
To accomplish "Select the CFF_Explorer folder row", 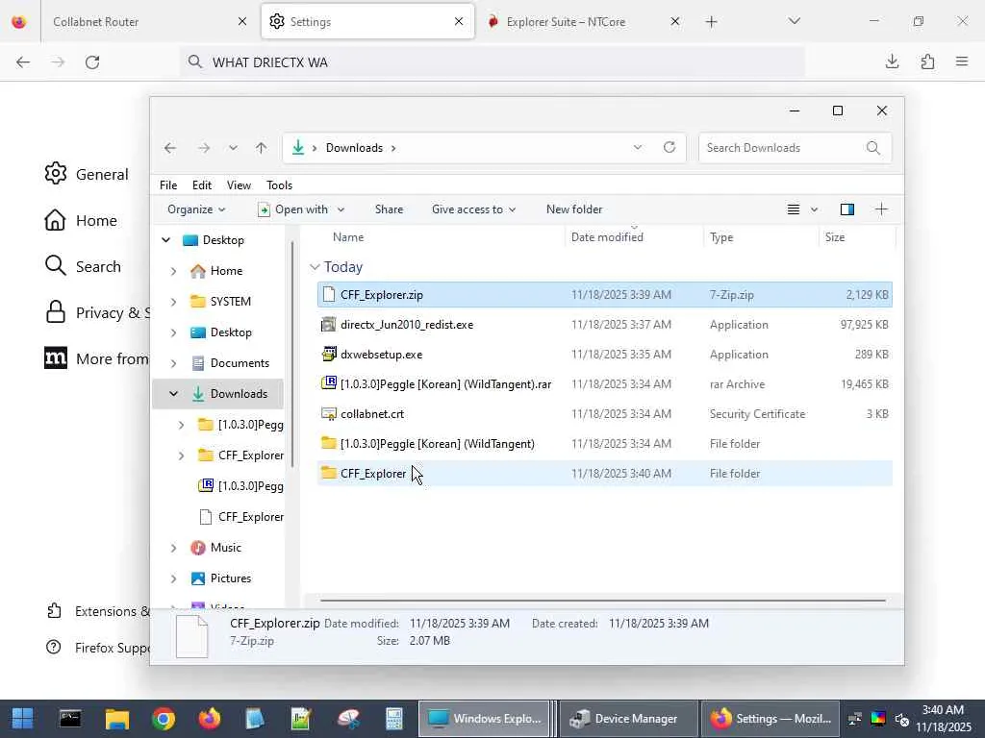I will (605, 473).
